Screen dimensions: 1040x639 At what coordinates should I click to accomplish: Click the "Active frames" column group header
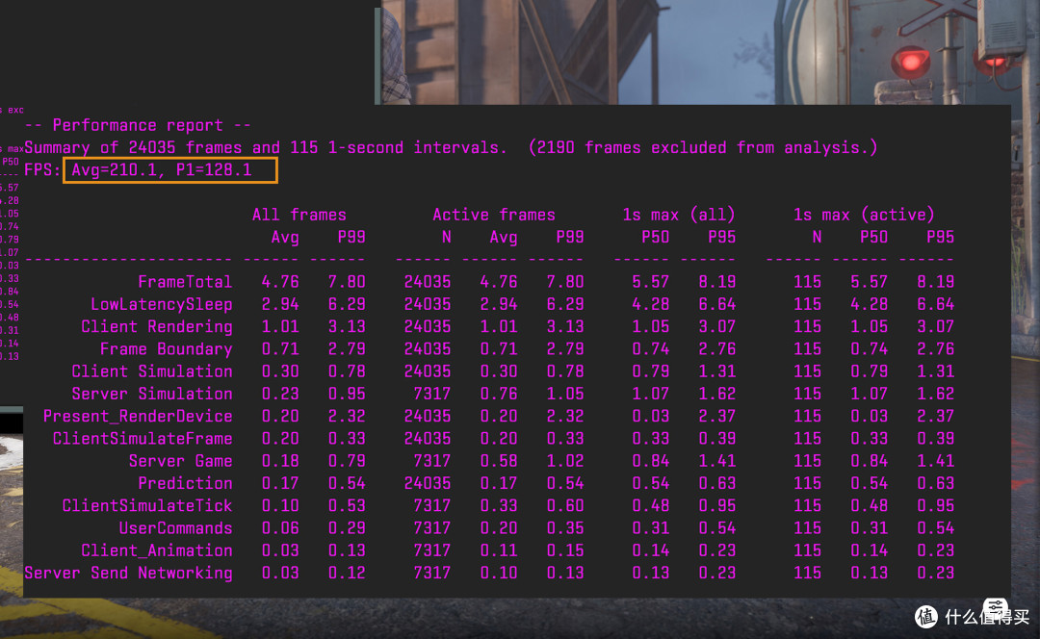pyautogui.click(x=494, y=215)
